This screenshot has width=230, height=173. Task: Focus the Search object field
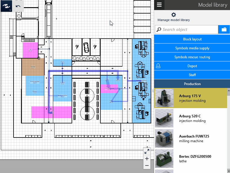click(x=187, y=30)
